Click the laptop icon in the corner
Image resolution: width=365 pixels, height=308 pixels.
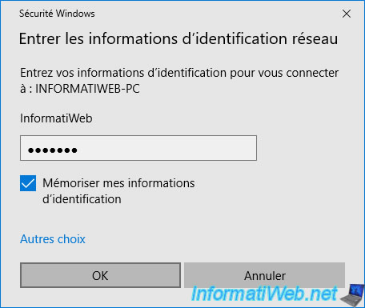pyautogui.click(x=352, y=295)
